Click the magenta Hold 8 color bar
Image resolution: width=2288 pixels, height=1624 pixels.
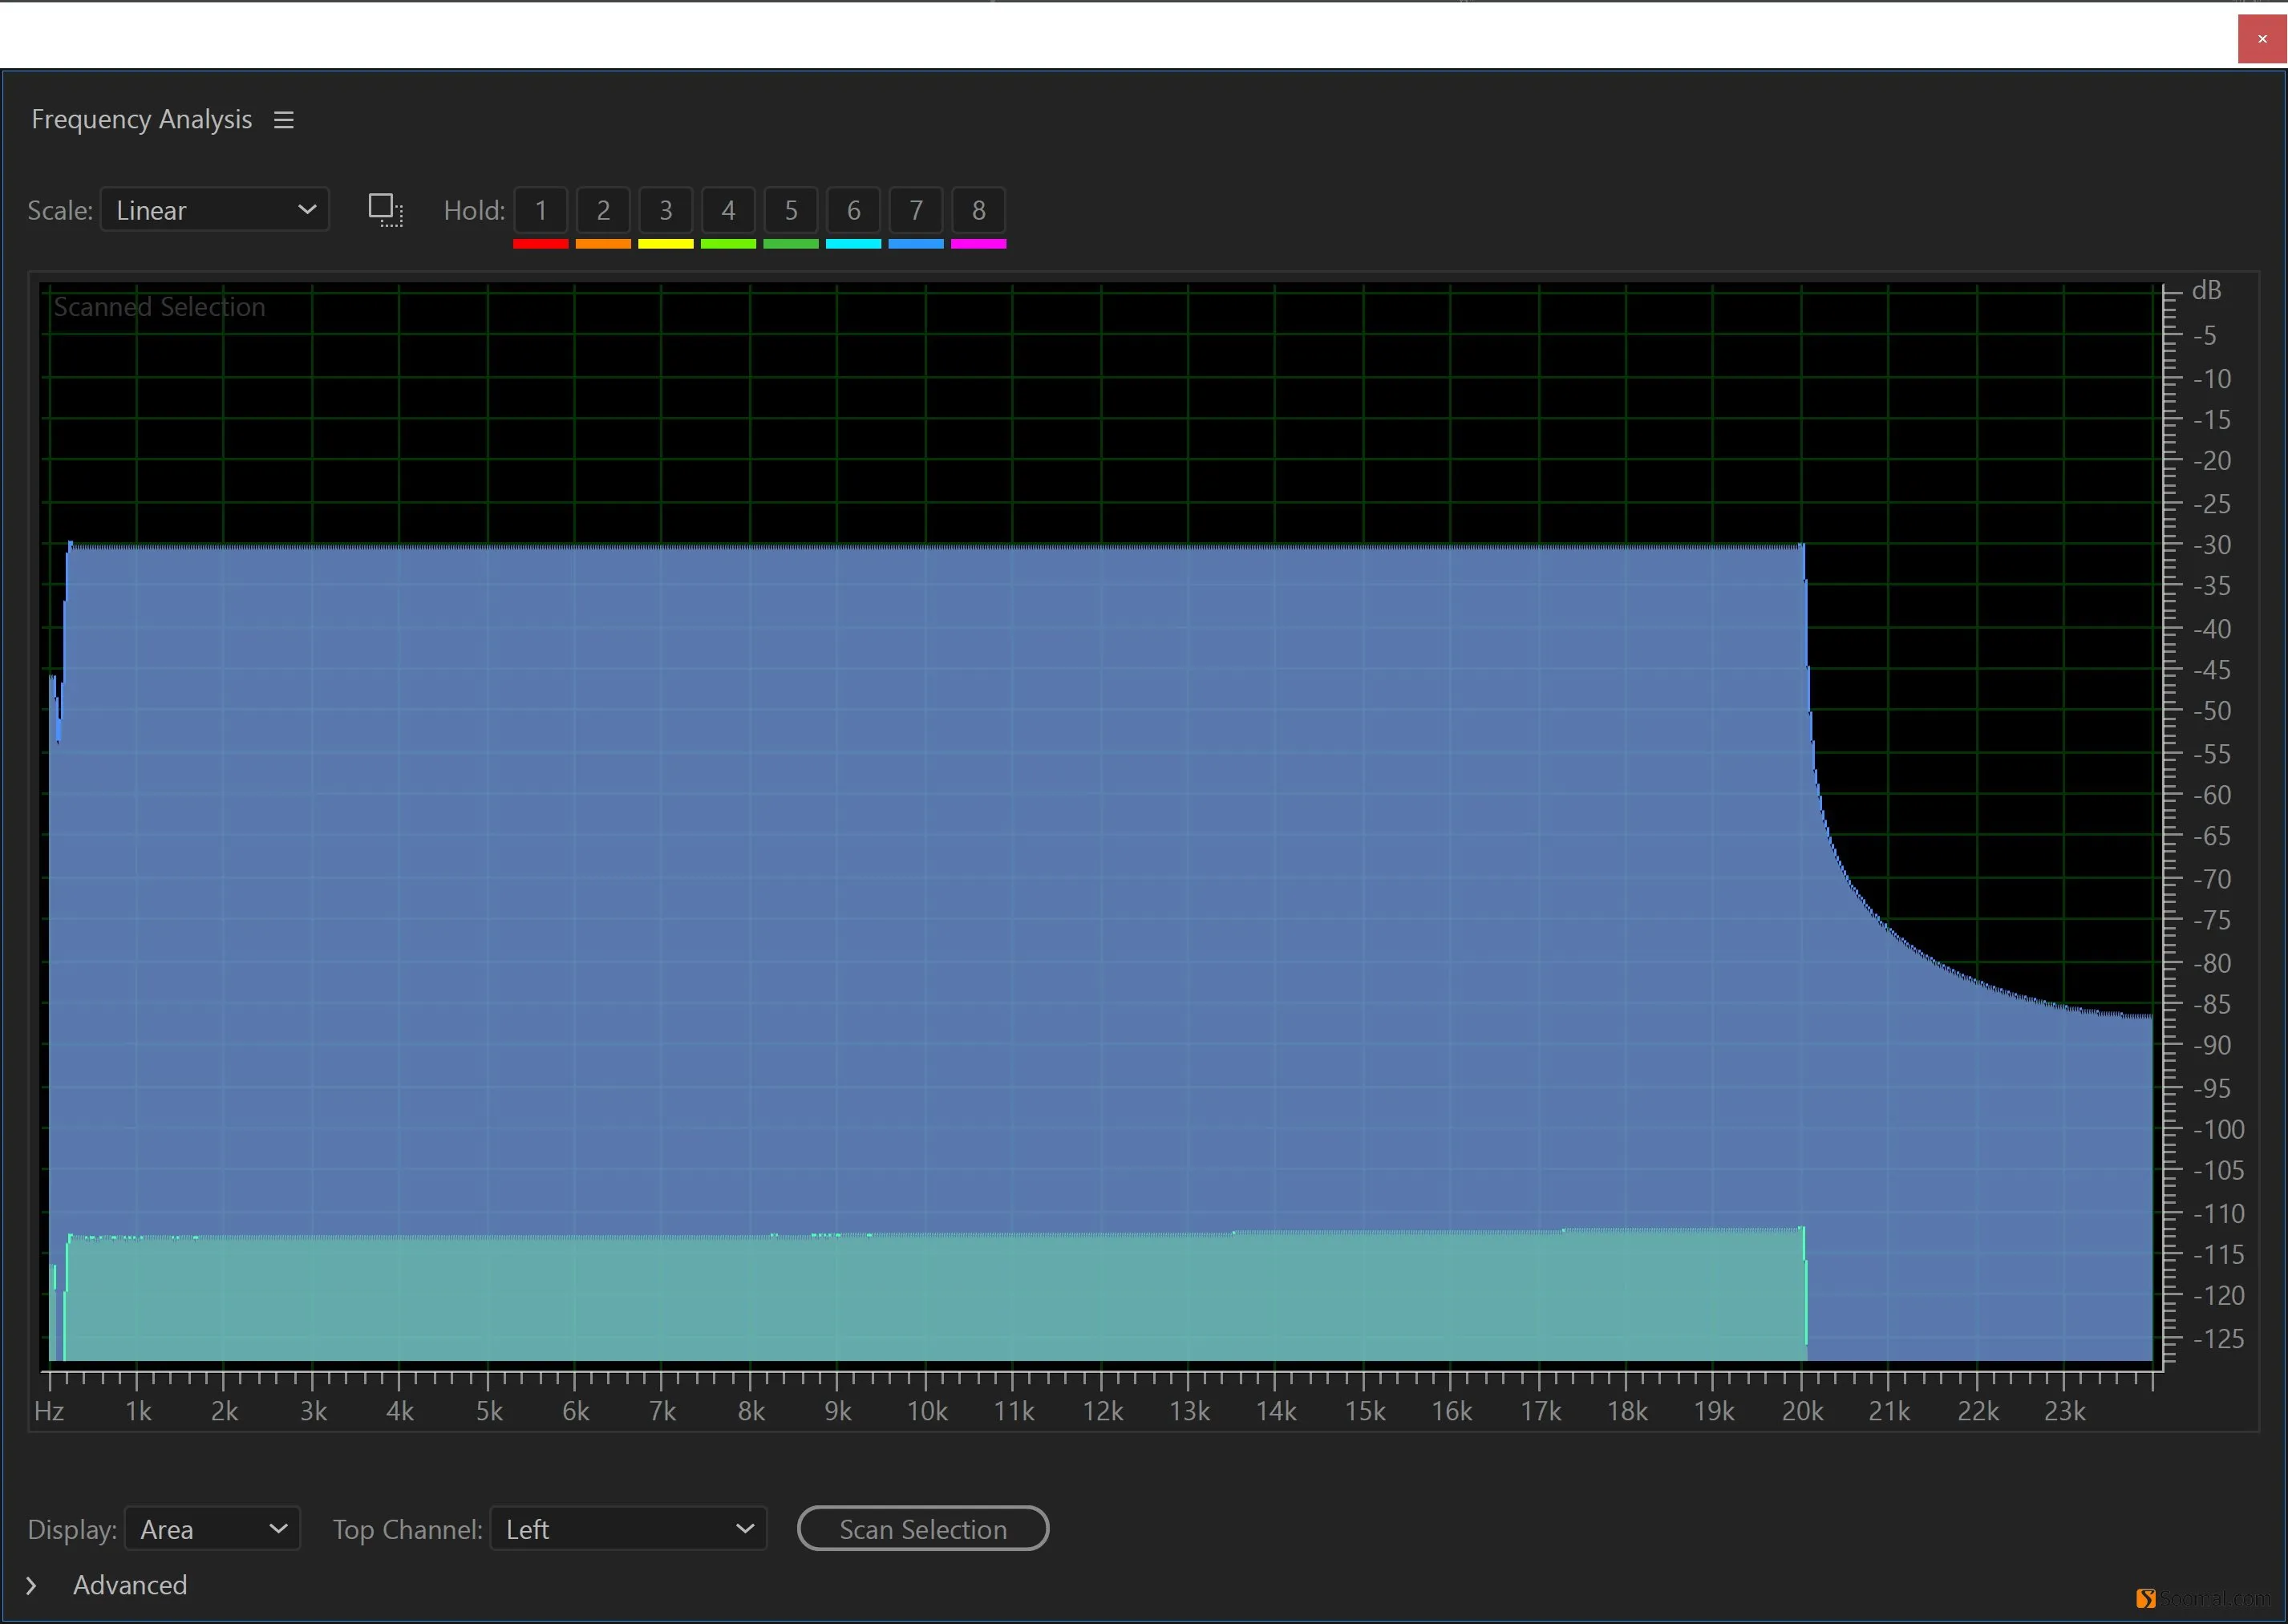coord(979,243)
